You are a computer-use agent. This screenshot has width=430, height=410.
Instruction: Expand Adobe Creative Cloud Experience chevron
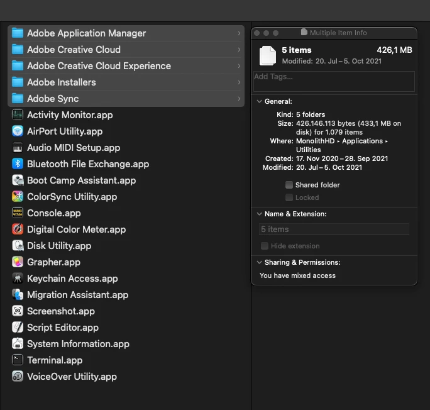pos(239,66)
